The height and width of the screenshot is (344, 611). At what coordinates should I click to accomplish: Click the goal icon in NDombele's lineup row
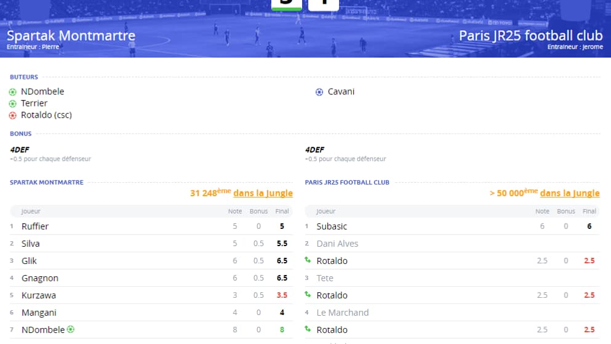pos(71,329)
